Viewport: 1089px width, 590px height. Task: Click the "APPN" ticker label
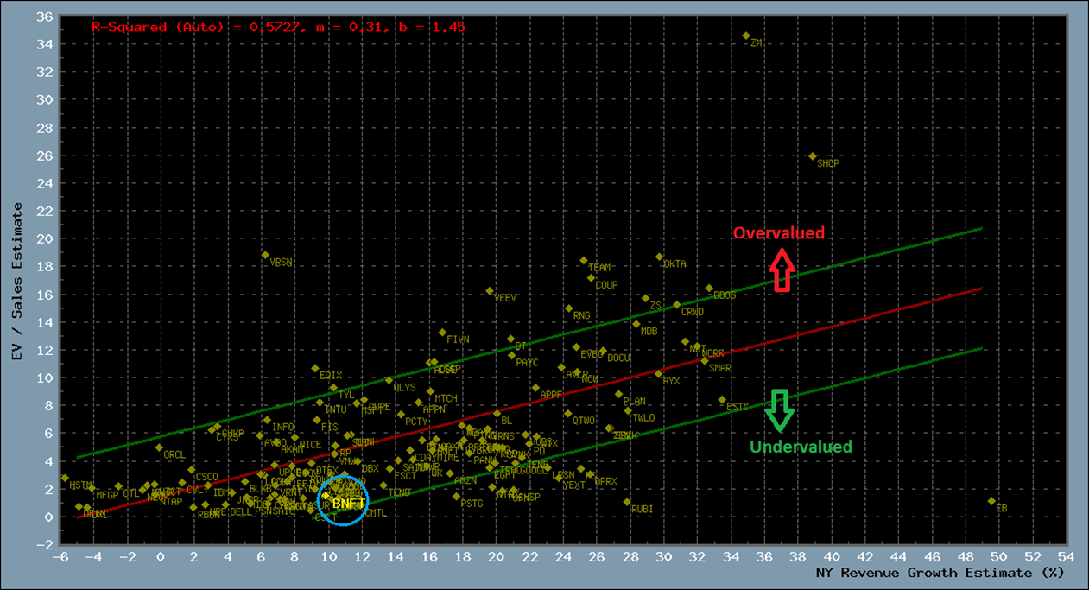pyautogui.click(x=434, y=410)
